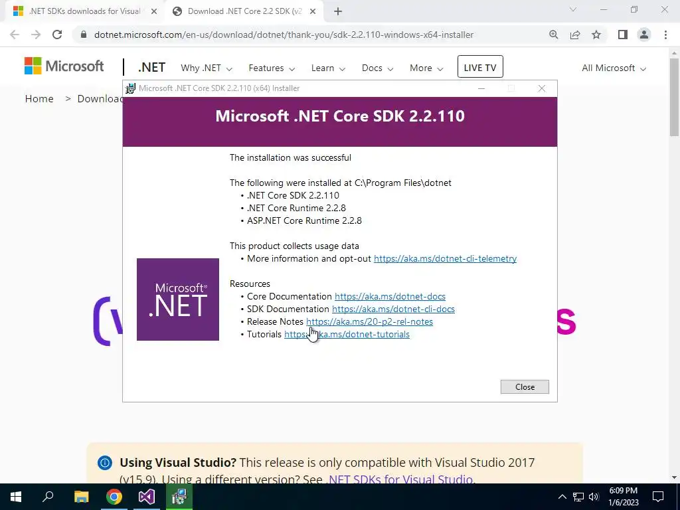Image resolution: width=680 pixels, height=510 pixels.
Task: Expand the More dropdown menu
Action: (x=426, y=68)
